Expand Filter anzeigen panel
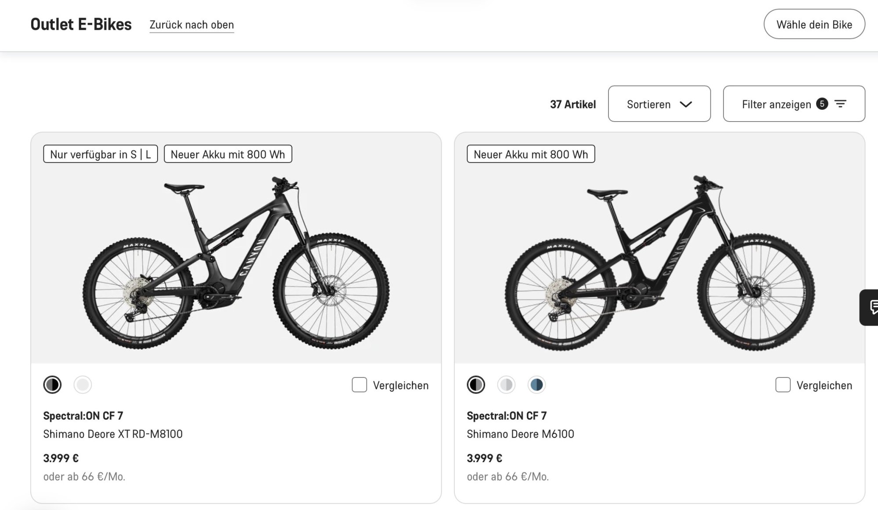 pos(776,104)
